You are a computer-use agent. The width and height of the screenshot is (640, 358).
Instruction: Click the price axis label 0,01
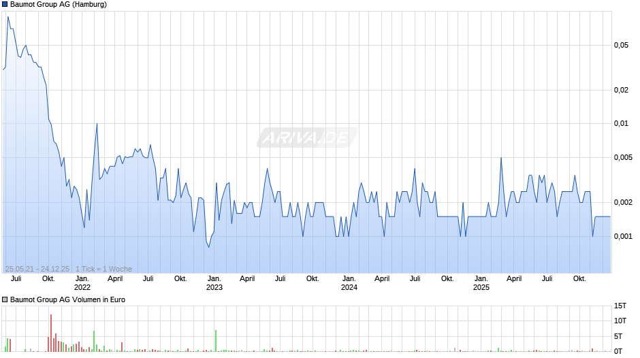(621, 124)
